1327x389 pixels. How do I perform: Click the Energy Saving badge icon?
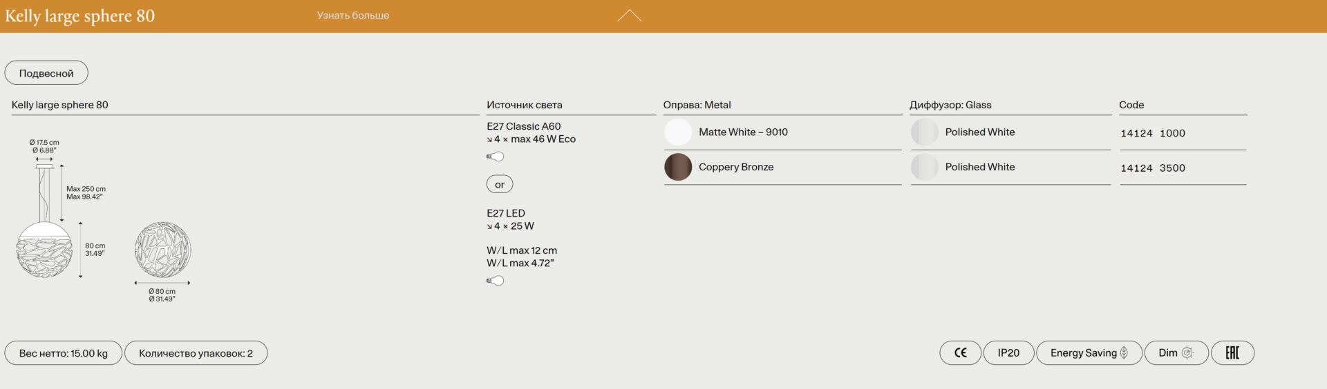click(1124, 353)
